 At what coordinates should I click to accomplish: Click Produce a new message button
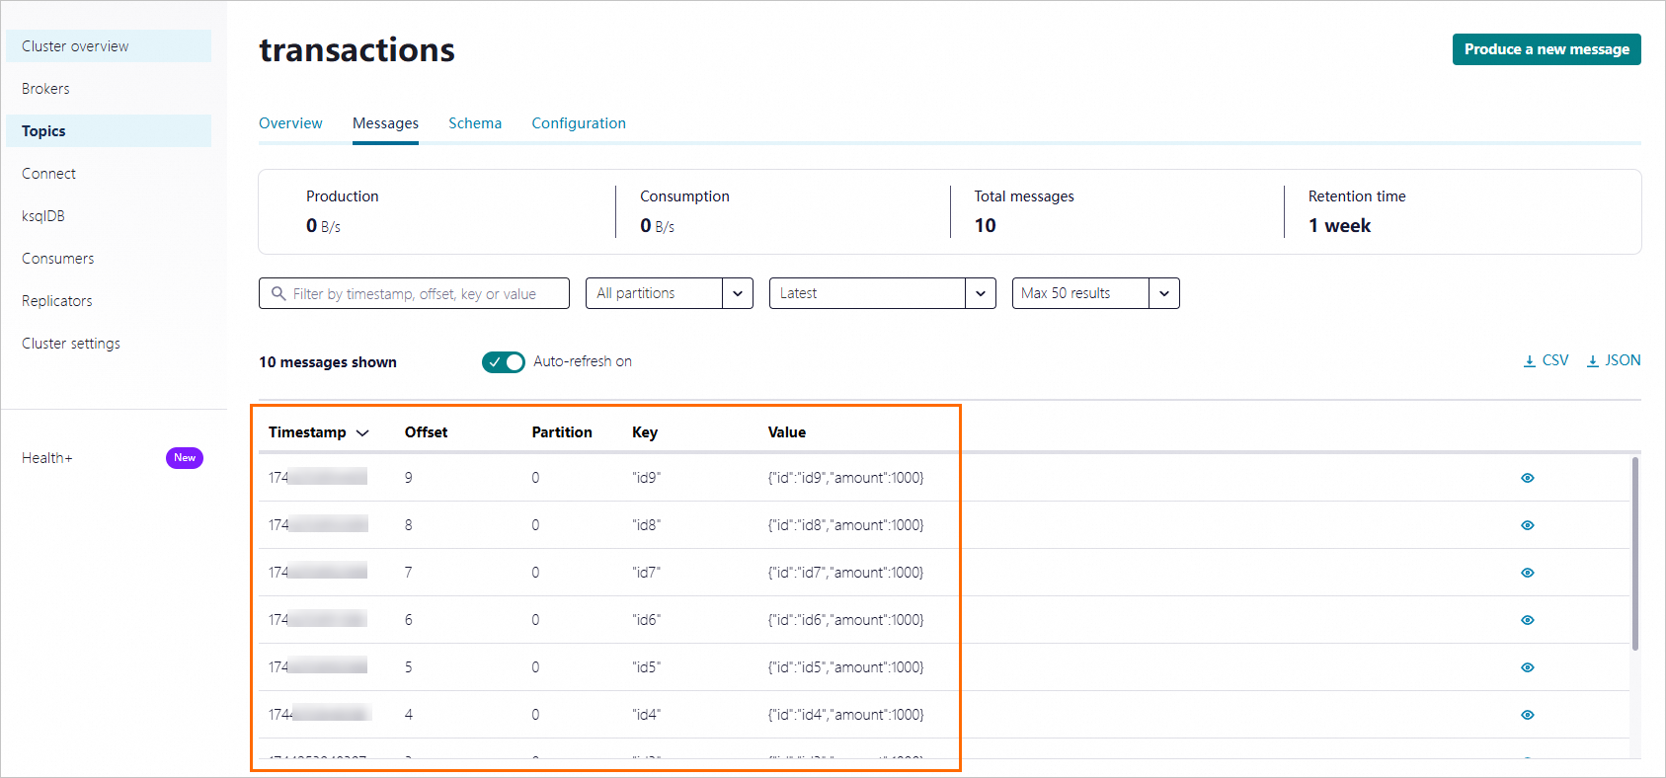(1547, 49)
